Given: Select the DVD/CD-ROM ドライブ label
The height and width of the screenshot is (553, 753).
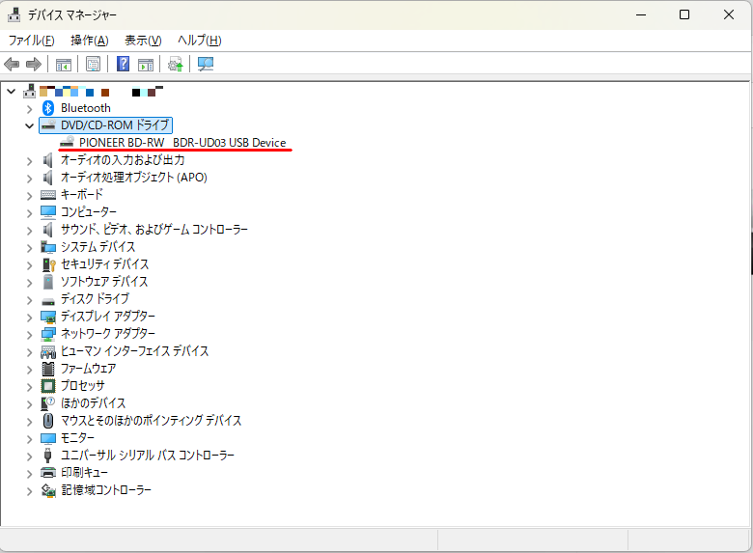Looking at the screenshot, I should pos(115,125).
